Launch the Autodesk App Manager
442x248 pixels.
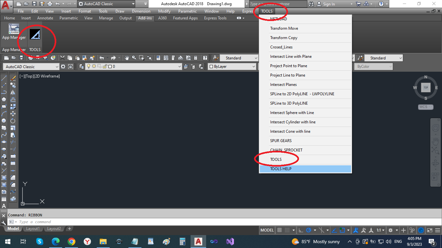[x=14, y=32]
